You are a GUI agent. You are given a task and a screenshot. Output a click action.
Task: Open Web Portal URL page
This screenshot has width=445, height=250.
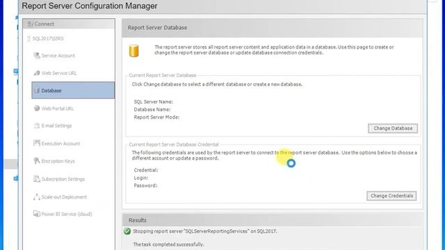pyautogui.click(x=57, y=108)
